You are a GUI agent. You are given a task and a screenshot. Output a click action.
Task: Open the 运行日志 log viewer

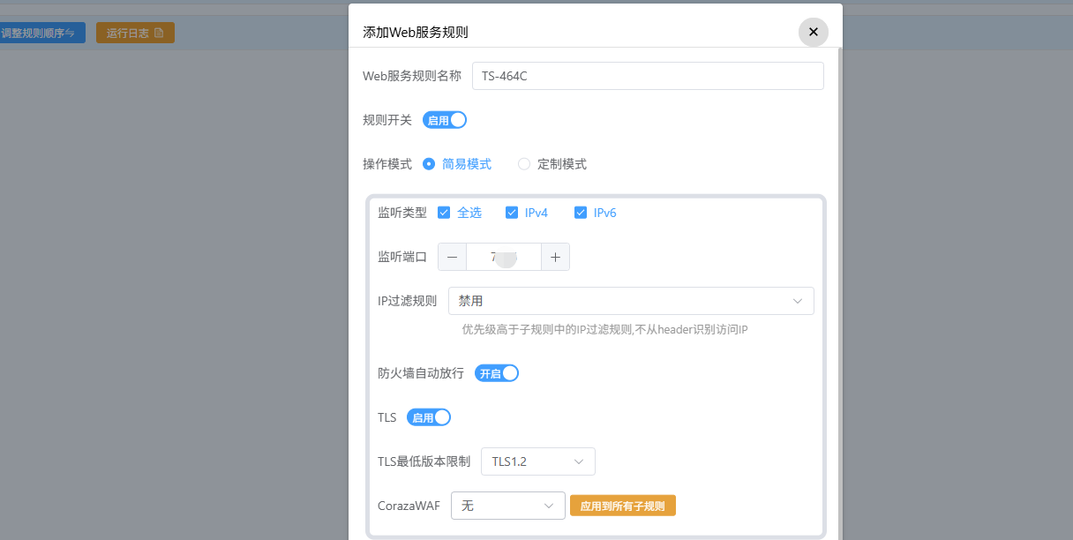pyautogui.click(x=134, y=32)
